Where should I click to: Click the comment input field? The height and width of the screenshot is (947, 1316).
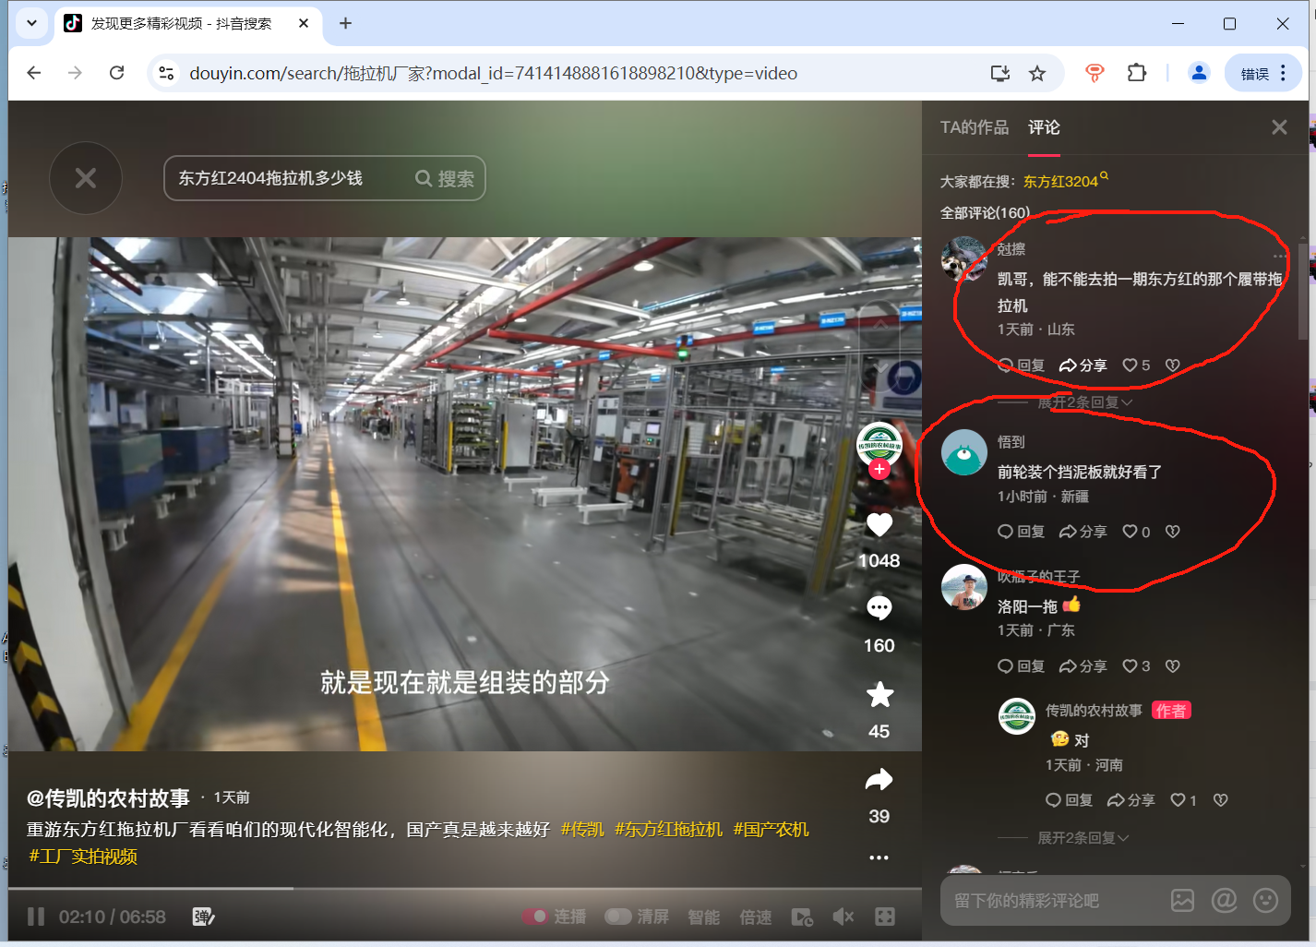tap(1052, 900)
